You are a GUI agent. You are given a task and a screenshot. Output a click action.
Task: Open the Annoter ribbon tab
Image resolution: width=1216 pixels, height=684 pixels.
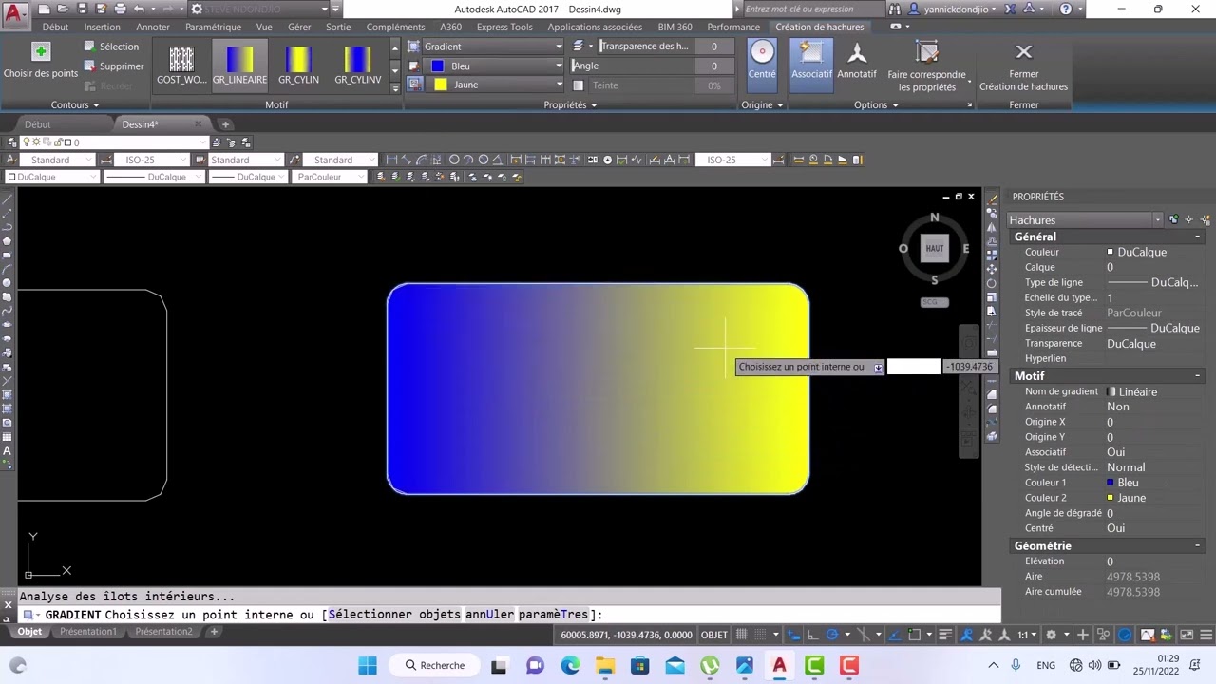coord(152,28)
